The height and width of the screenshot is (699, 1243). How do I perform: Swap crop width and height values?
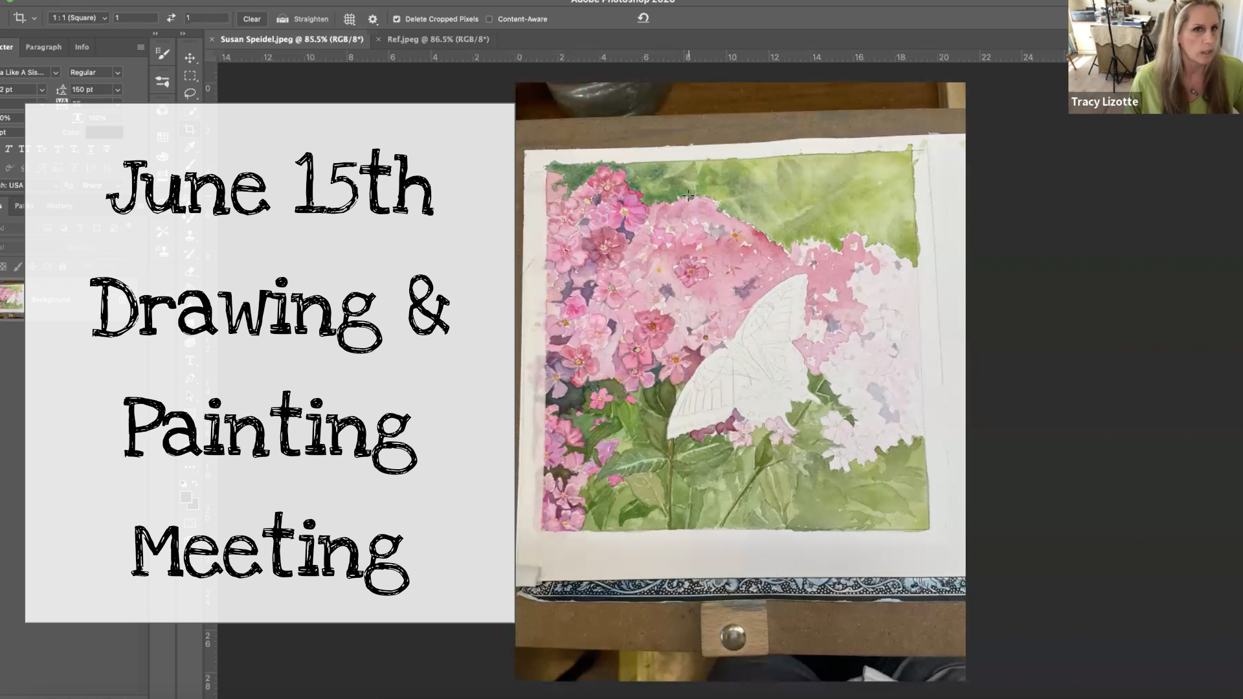(171, 18)
